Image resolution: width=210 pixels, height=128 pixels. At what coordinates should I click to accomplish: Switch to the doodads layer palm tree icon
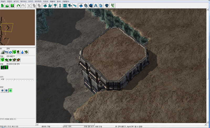[55, 5]
